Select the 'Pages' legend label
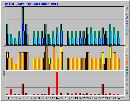The image size is (130, 101). (x=127, y=31)
